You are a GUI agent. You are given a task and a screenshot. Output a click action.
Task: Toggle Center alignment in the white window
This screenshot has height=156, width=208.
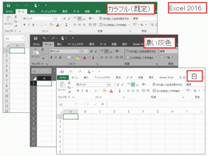point(133,91)
